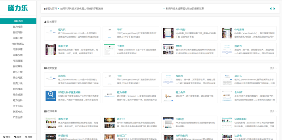Click the 赞MM site thumbnail
Screen dimensions: 282x140
pyautogui.click(x=168, y=50)
